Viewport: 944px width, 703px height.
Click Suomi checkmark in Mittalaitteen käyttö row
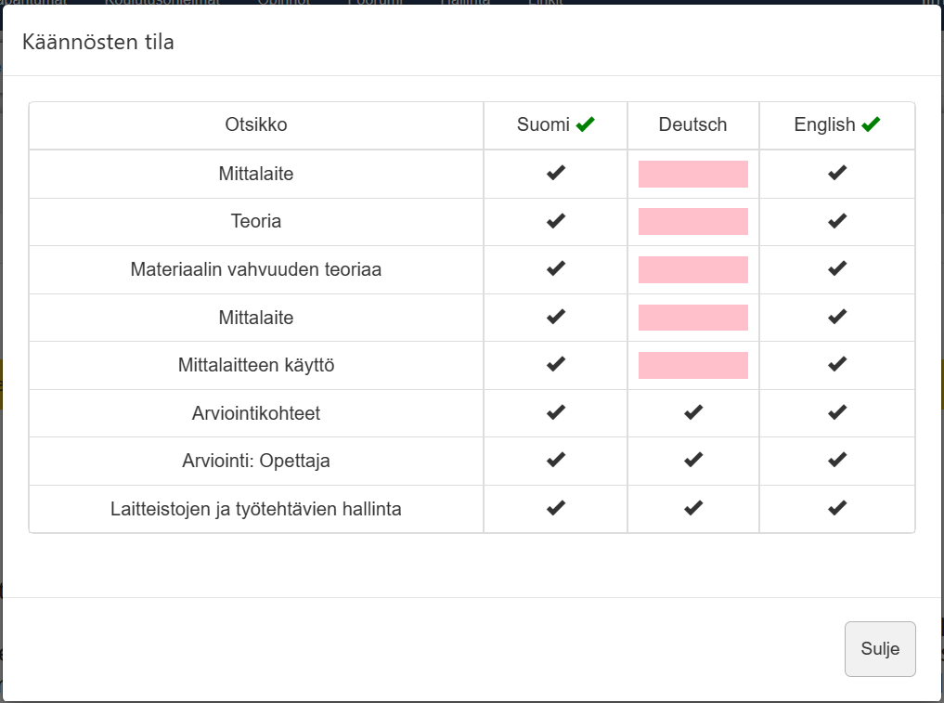click(x=556, y=365)
